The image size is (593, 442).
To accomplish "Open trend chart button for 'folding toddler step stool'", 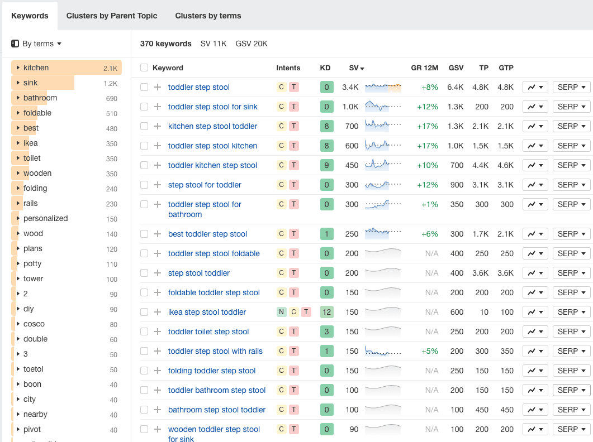I will click(x=535, y=371).
